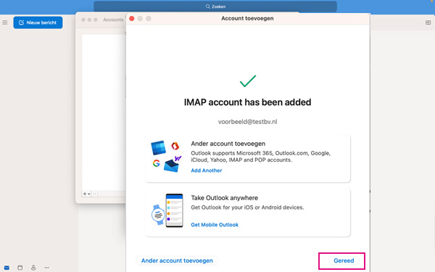
Task: Open the Get Mobile Outlook link
Action: click(x=215, y=225)
